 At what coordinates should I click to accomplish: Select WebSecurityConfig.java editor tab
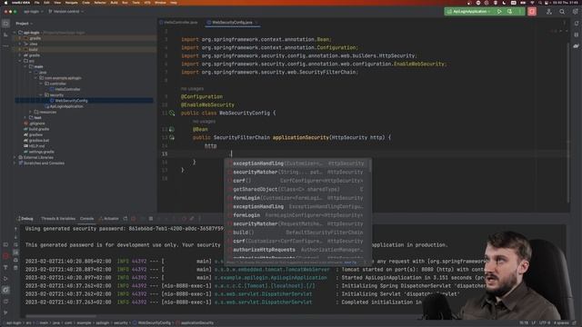pyautogui.click(x=232, y=23)
